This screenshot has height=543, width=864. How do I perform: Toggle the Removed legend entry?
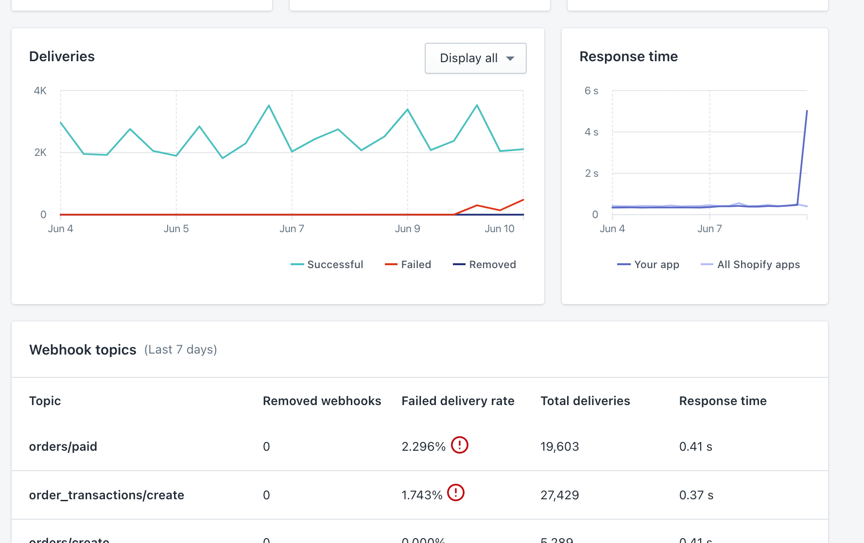point(484,265)
